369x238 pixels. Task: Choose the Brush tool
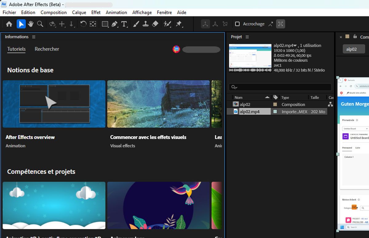(x=137, y=24)
